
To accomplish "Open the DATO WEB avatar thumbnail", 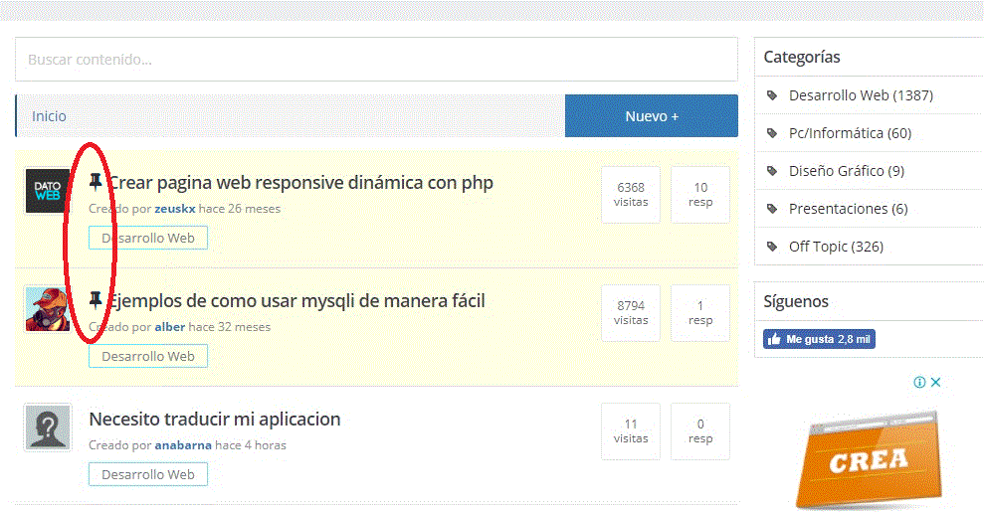I will pos(48,192).
